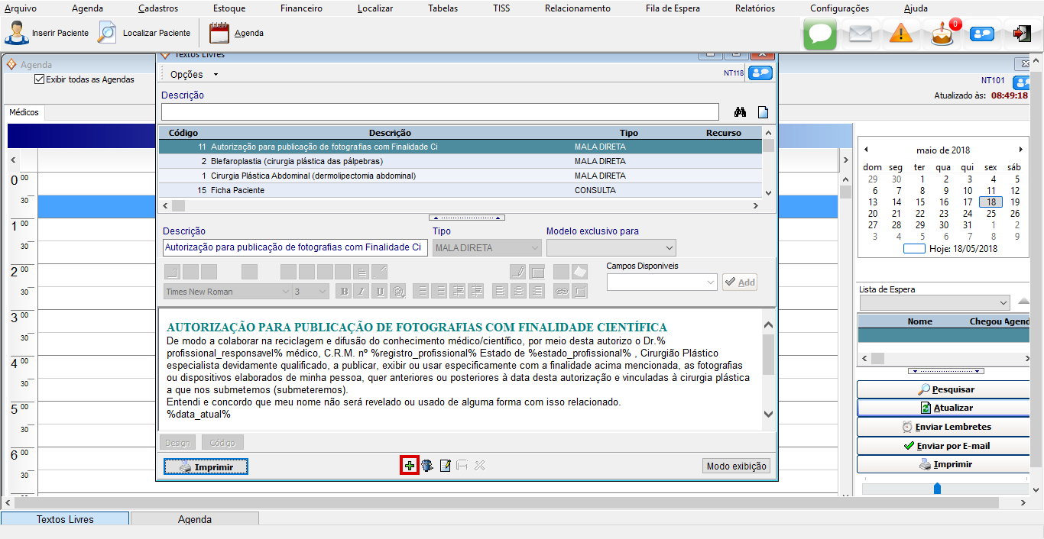Click the edit text notepad icon

(445, 466)
